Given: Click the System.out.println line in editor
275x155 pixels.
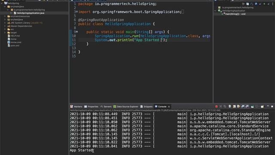Looking at the screenshot, I should click(131, 40).
